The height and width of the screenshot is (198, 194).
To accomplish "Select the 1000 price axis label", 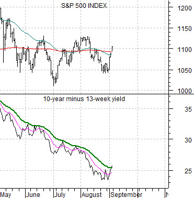I will point(185,91).
